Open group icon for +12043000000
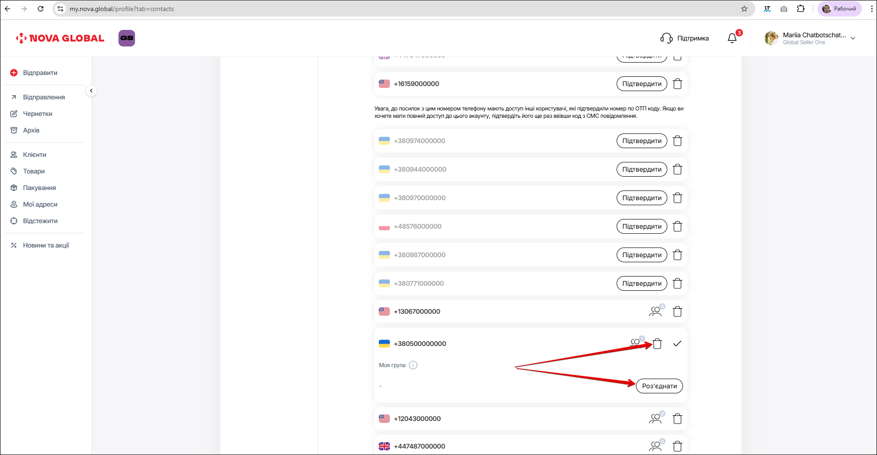The image size is (877, 455). point(656,418)
